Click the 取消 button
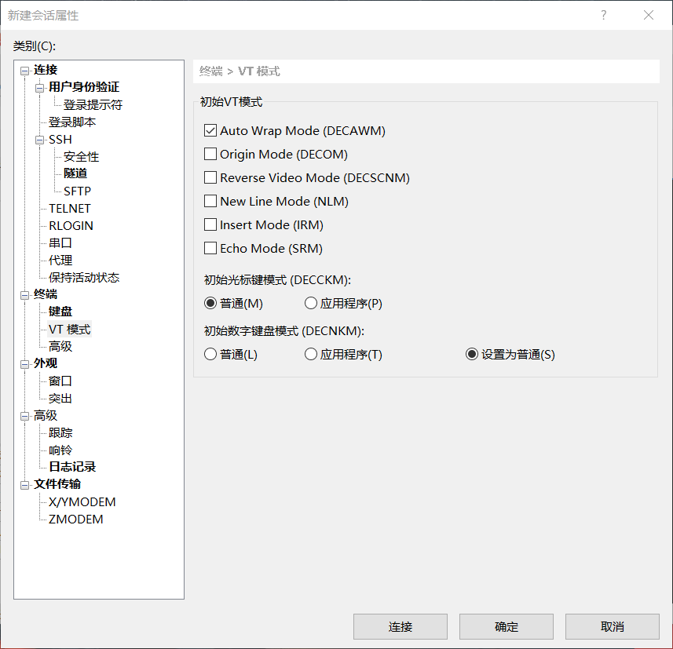This screenshot has height=649, width=673. pos(612,627)
